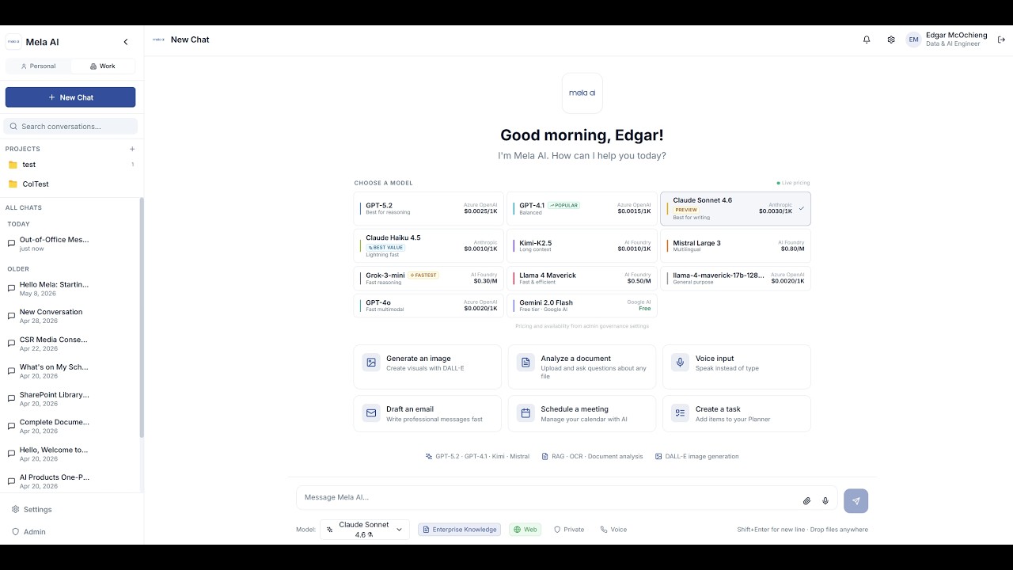
Task: Open the Hello Mela chat from May 8
Action: pyautogui.click(x=70, y=288)
